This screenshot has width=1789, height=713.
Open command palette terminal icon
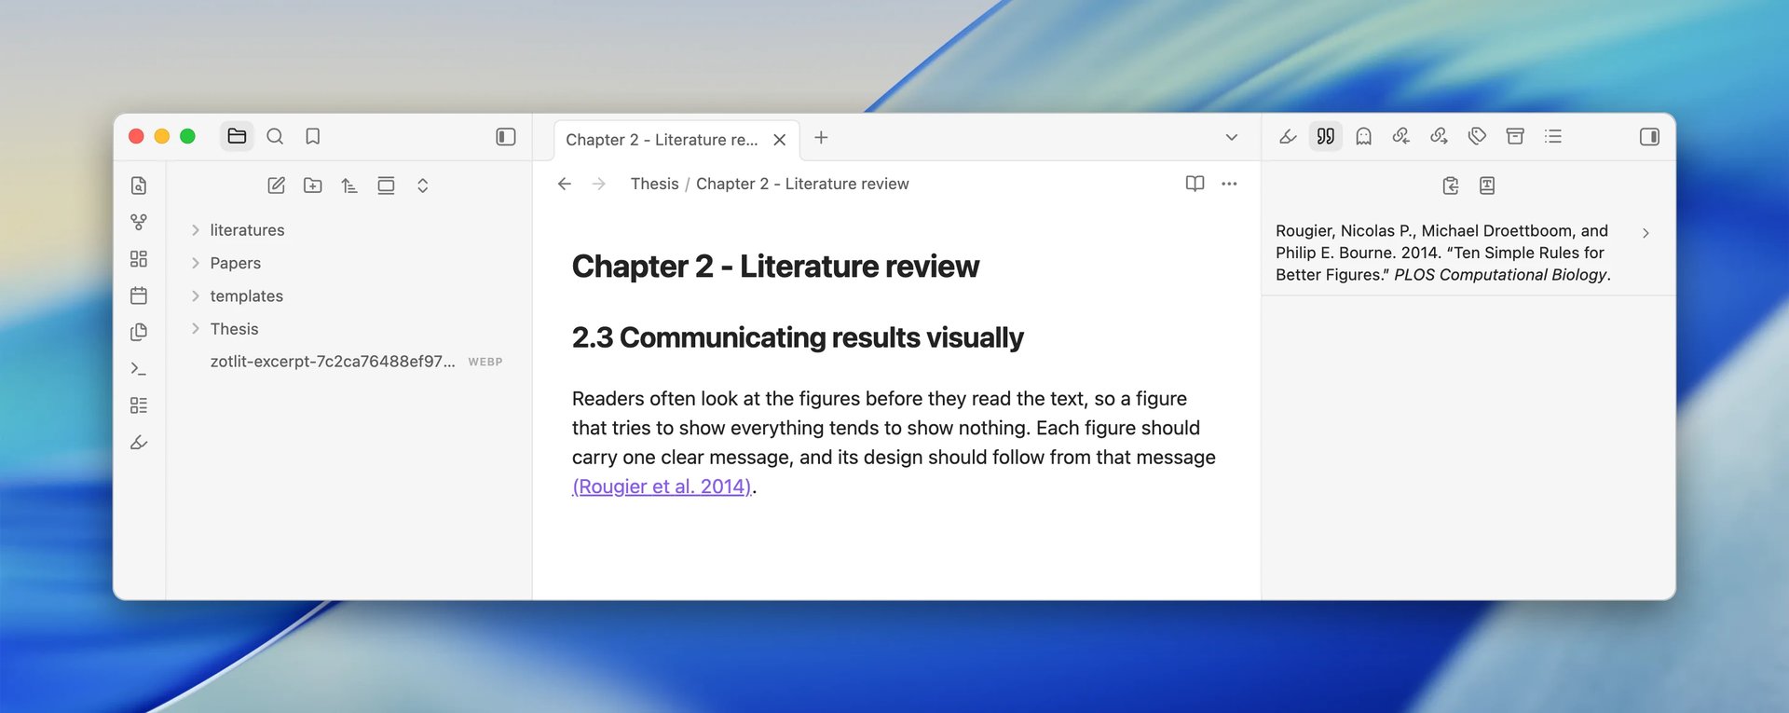click(x=139, y=368)
